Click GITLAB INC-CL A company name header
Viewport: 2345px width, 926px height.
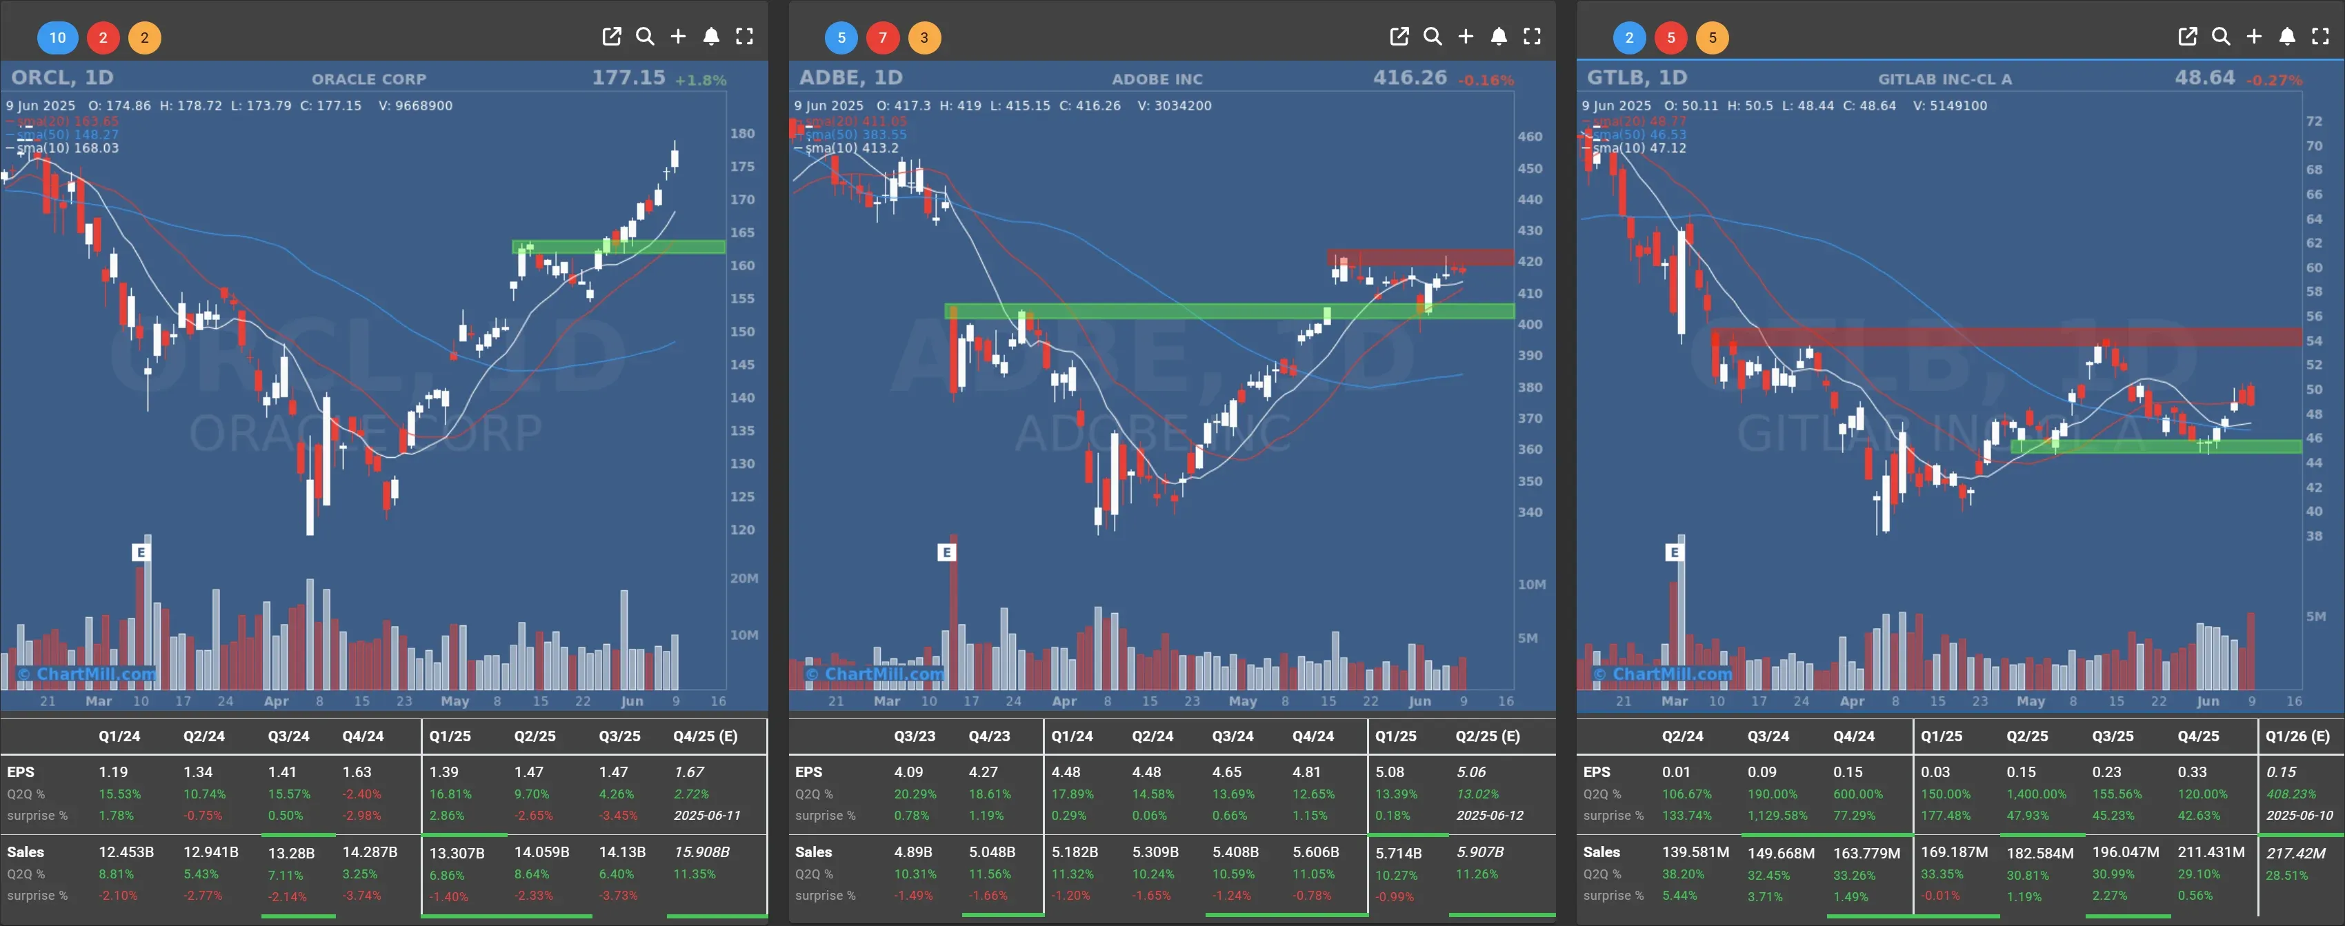tap(1944, 79)
